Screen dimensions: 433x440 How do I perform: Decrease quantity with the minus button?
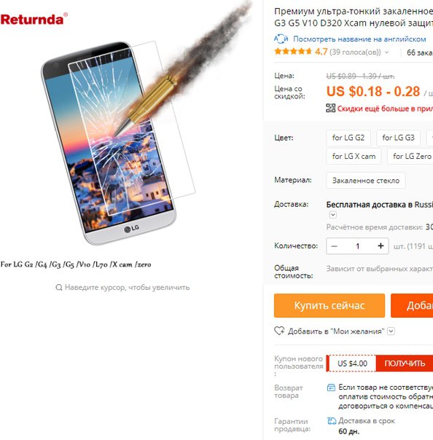click(334, 246)
